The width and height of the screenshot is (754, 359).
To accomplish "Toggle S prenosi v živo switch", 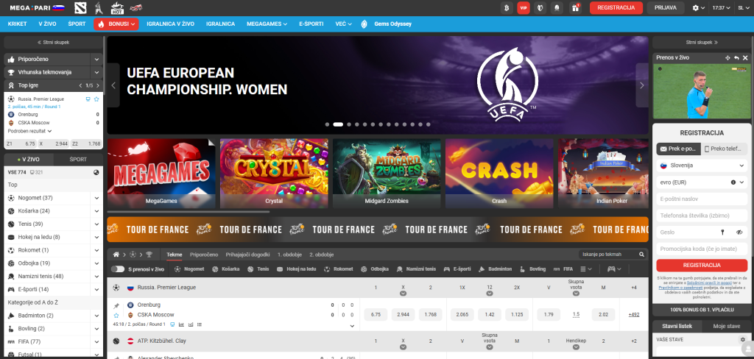I will [117, 269].
